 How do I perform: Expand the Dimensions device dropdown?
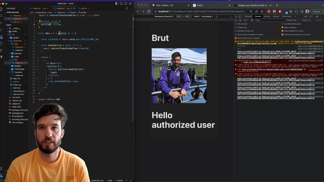click(x=164, y=16)
